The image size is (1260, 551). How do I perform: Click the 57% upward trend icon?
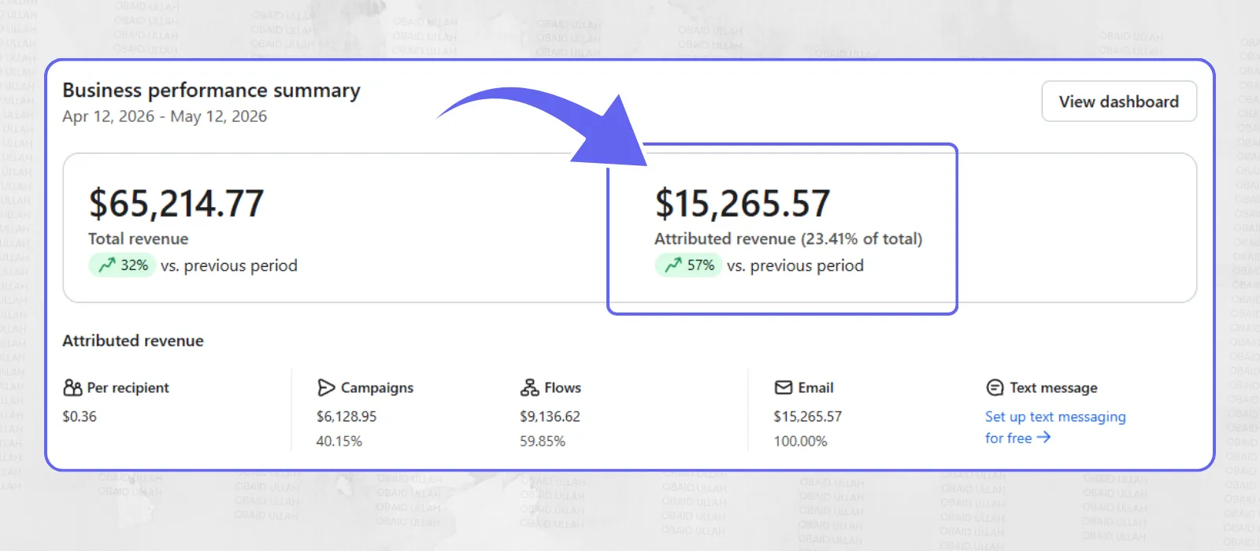point(673,265)
